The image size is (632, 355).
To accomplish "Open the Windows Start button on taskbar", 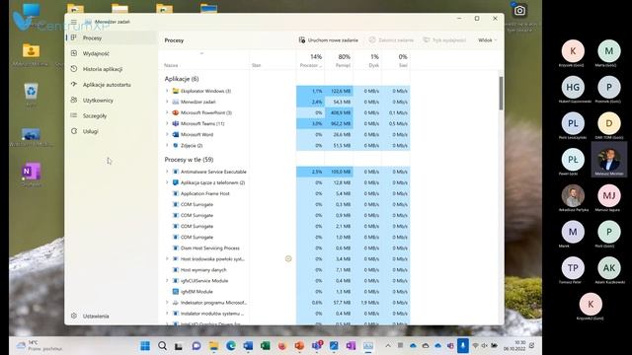I will coord(145,346).
